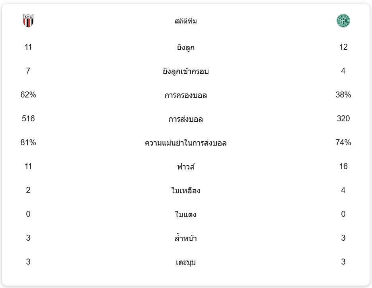The image size is (372, 288).
Task: Click the ความแม่นยำในการส่งบอล label
Action: [186, 143]
